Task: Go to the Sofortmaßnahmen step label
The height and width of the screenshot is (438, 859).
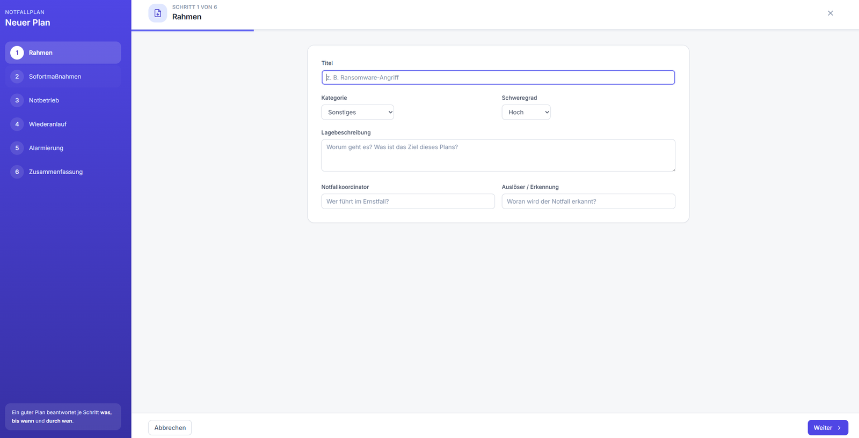Action: [x=55, y=77]
